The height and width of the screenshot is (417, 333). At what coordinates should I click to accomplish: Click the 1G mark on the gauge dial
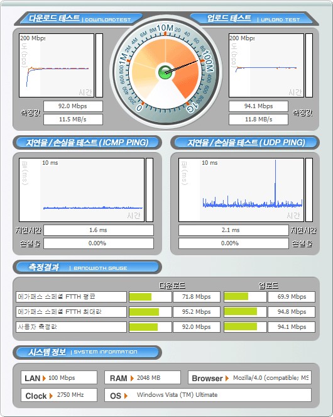[193, 106]
